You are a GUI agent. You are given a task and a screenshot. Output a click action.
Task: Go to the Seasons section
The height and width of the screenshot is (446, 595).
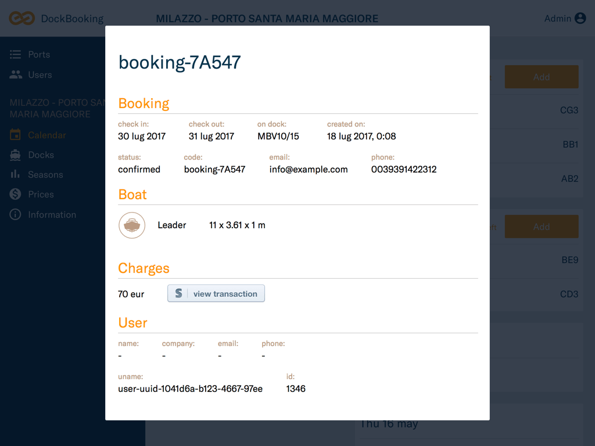pos(45,174)
